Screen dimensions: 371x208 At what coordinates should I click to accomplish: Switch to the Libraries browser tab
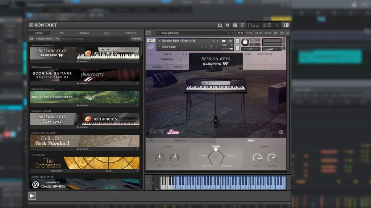[x=39, y=33]
